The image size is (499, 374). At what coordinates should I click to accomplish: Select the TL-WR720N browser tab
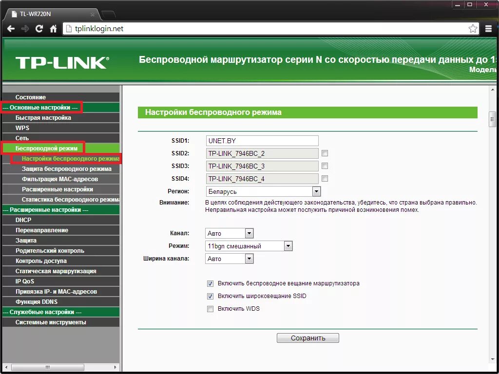pos(53,14)
